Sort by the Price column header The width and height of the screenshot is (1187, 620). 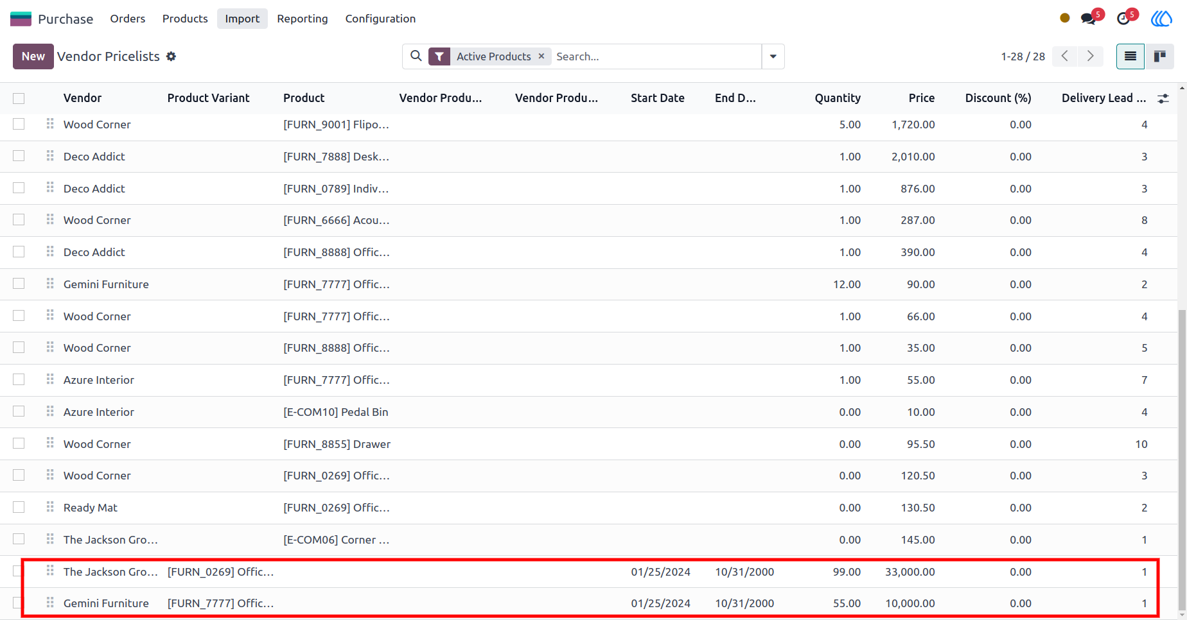pos(921,98)
